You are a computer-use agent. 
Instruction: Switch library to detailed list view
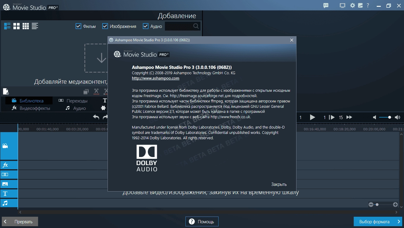pyautogui.click(x=7, y=26)
